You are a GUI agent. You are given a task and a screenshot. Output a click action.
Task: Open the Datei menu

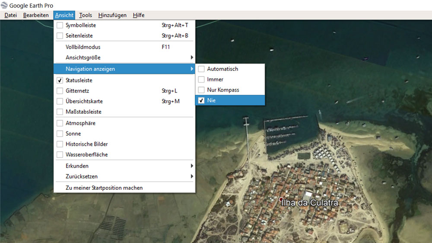tap(10, 15)
